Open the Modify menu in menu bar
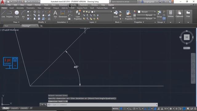Image resolution: width=197 pixels, height=111 pixels. 73,5
